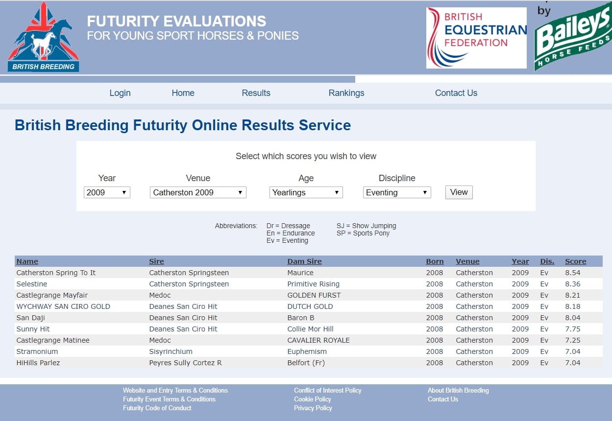Open Futurity Code of Conduct link
The height and width of the screenshot is (421, 612).
coord(157,408)
